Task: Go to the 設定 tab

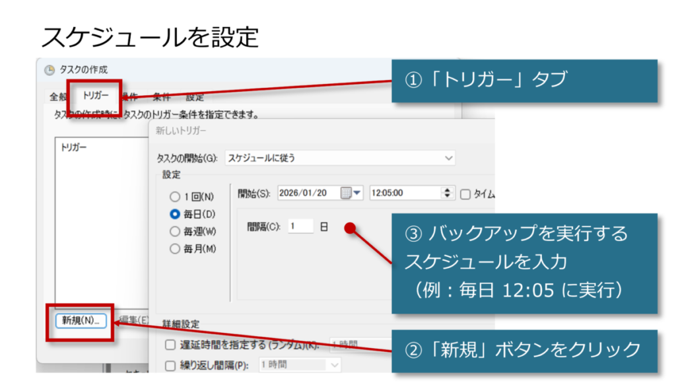Action: pyautogui.click(x=195, y=97)
